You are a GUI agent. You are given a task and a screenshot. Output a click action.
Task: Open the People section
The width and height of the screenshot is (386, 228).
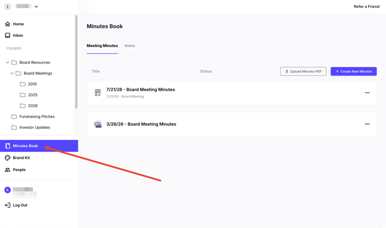(x=19, y=170)
